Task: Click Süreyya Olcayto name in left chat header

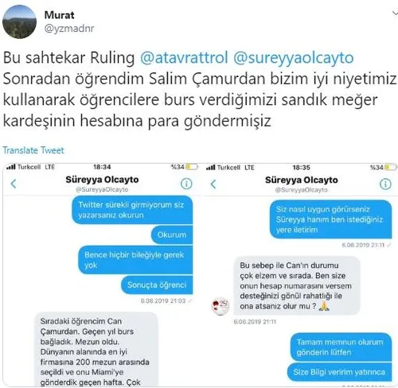Action: [x=102, y=180]
